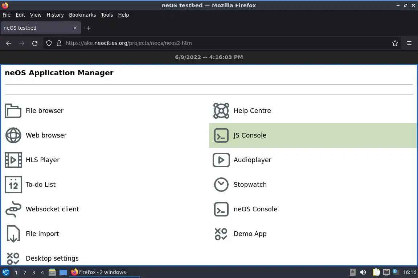Open the File import icon

click(13, 234)
